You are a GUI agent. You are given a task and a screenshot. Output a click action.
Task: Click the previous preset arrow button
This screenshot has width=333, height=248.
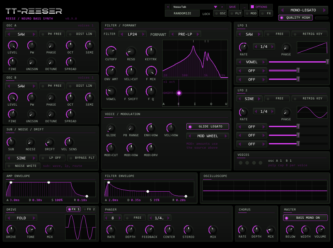point(168,7)
